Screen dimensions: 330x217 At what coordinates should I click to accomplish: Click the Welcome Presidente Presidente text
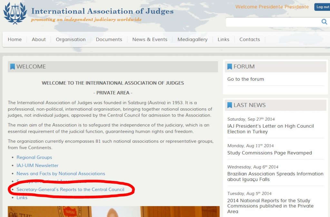pos(272,7)
